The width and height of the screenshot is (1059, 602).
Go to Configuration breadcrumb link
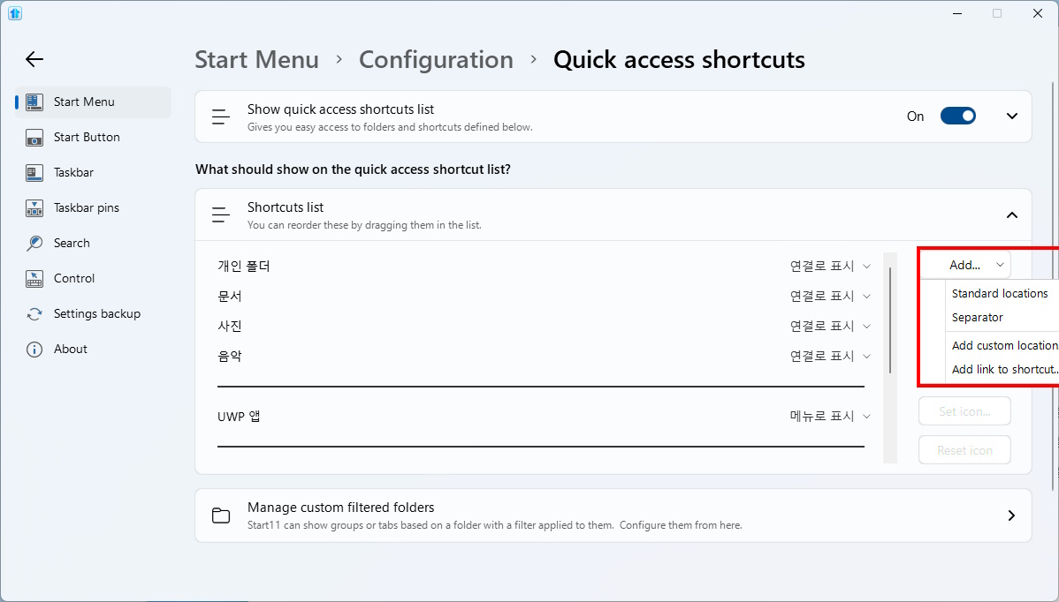[x=436, y=60]
